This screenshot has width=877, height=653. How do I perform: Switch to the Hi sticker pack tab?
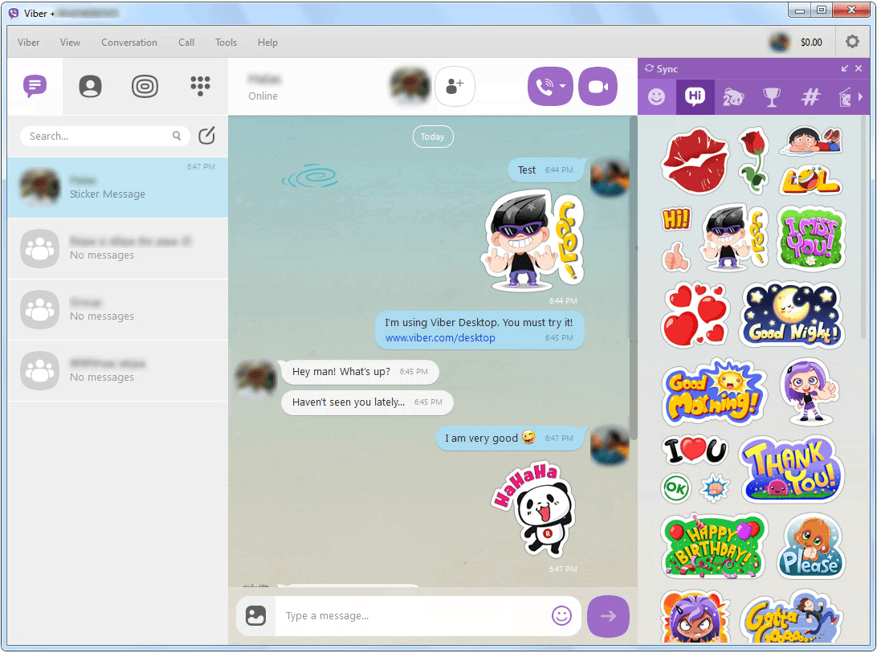point(695,96)
